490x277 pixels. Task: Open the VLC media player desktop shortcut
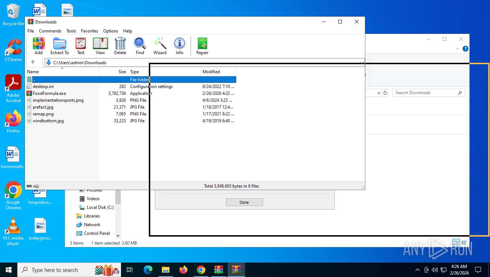tap(13, 231)
